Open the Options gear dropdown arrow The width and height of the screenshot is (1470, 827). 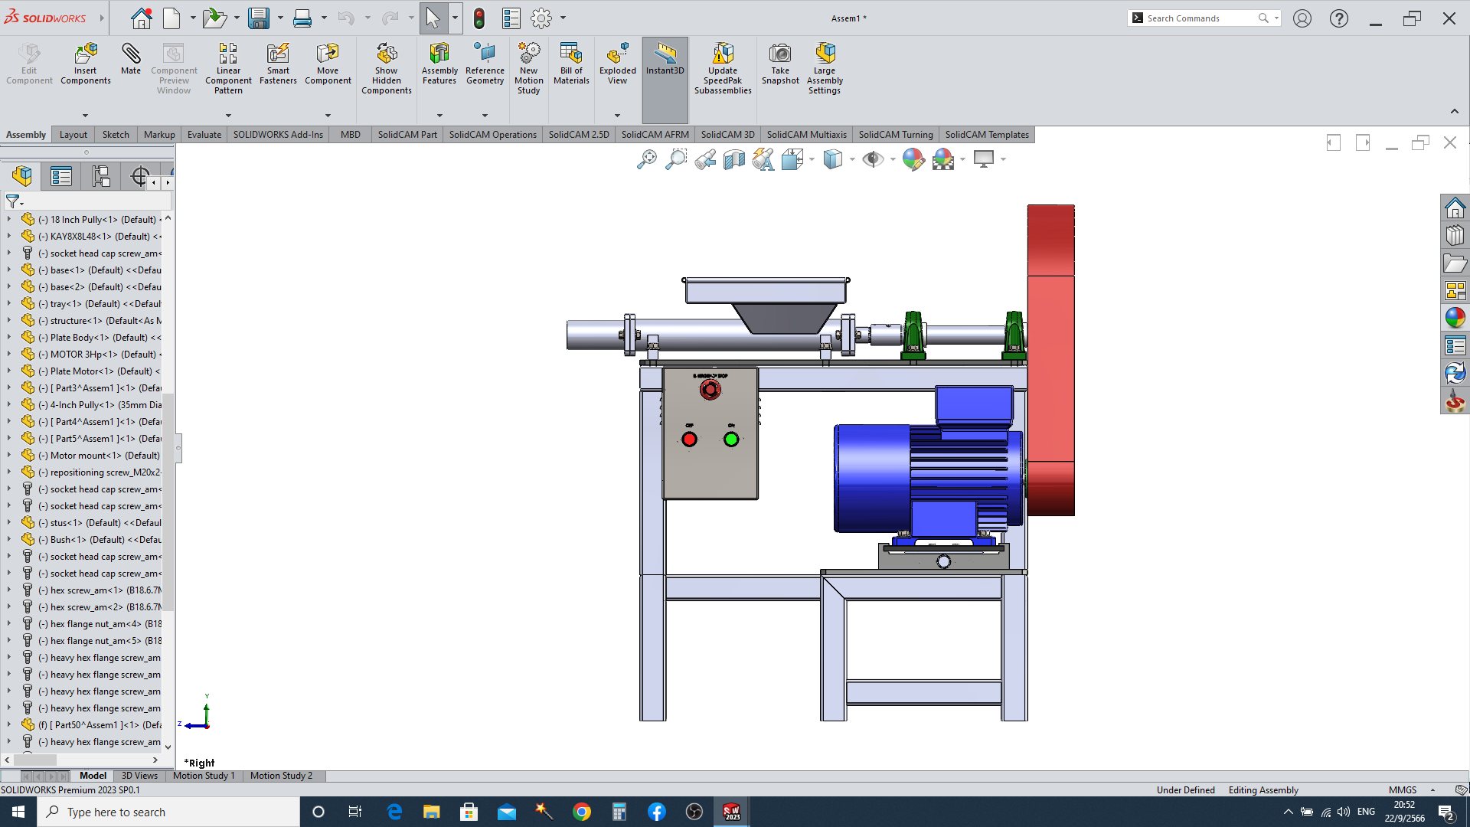tap(563, 18)
